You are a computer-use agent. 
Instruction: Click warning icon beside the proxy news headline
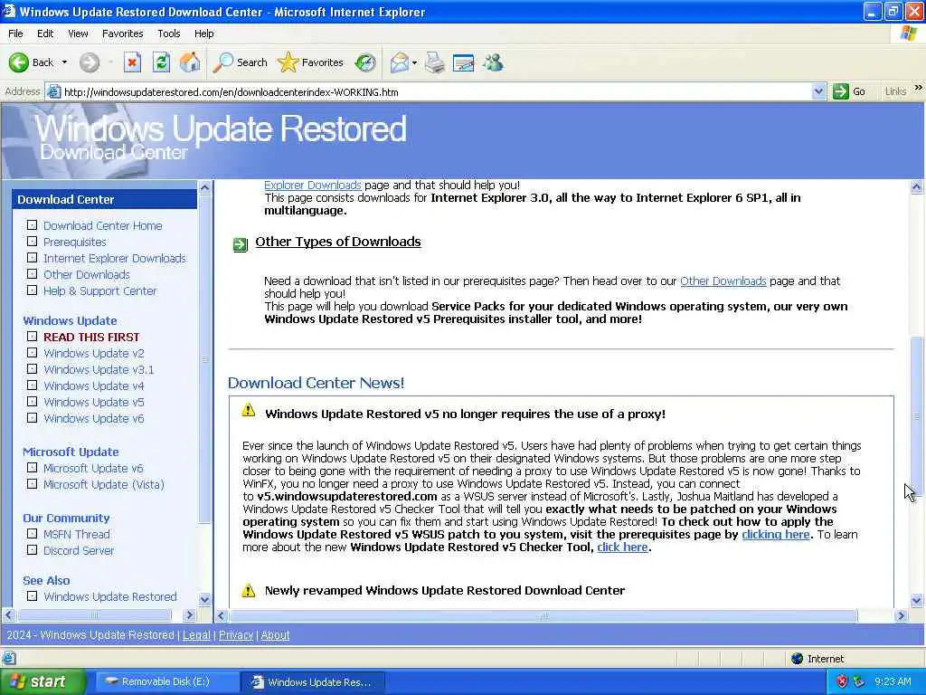click(249, 410)
